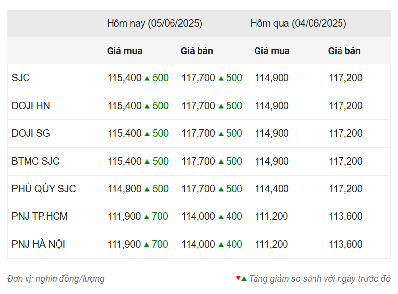Click the PNJ TP.HCM row name
The image size is (398, 294).
click(40, 216)
